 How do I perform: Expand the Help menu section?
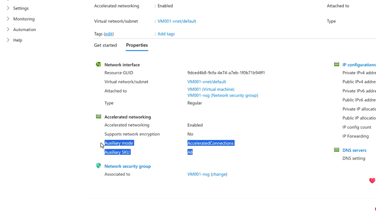click(8, 40)
